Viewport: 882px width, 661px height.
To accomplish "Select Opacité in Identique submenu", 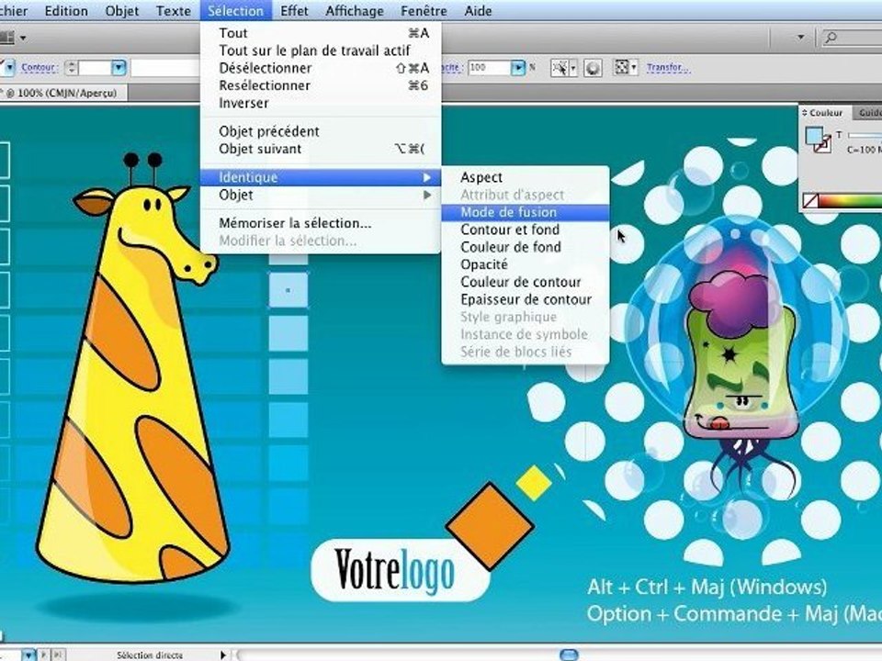I will (x=526, y=264).
